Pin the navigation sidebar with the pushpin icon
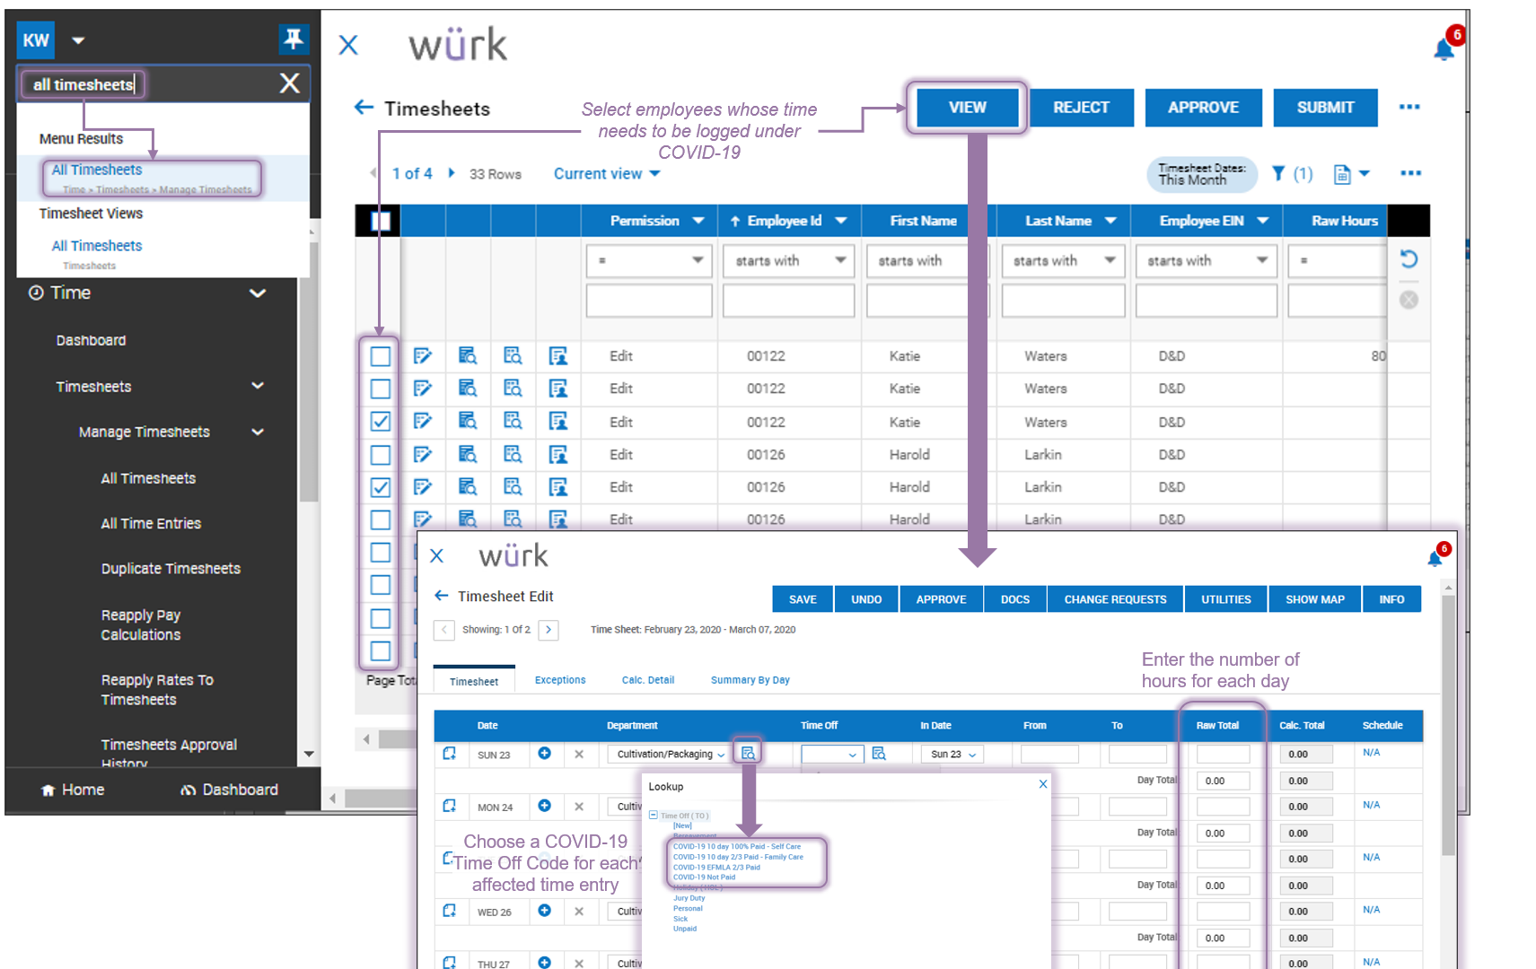Viewport: 1536px width, 969px height. point(293,39)
